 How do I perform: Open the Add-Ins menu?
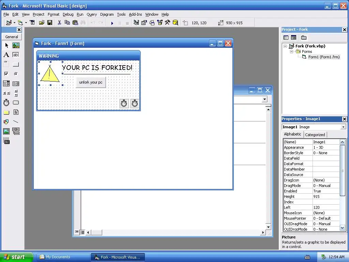tap(135, 14)
